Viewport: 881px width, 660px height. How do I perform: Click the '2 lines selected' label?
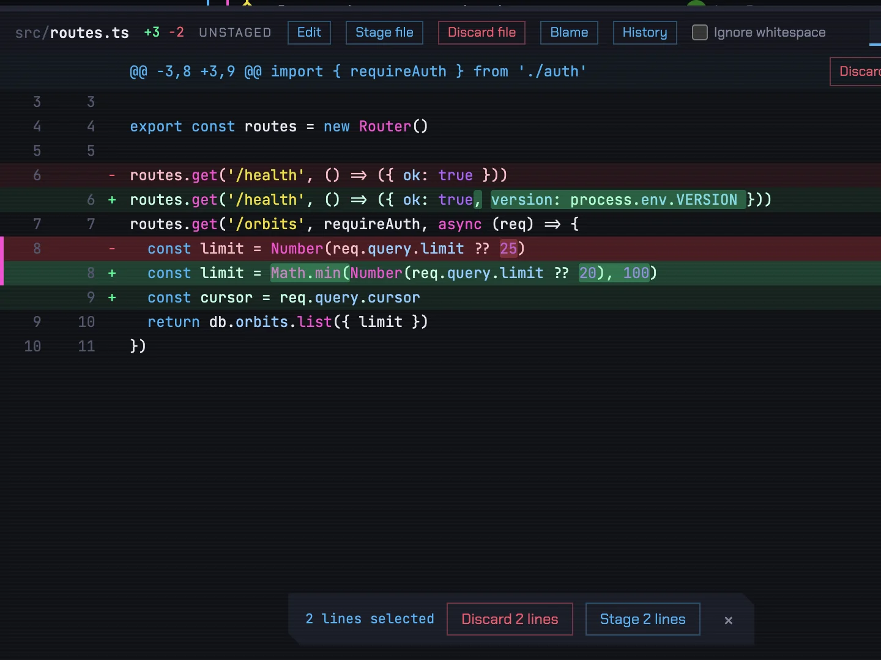click(370, 619)
